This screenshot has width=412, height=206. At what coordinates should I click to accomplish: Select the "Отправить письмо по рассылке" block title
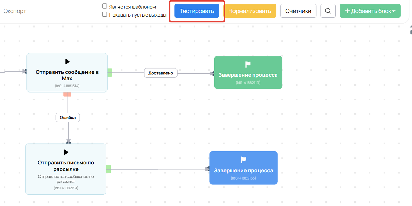[66, 166]
